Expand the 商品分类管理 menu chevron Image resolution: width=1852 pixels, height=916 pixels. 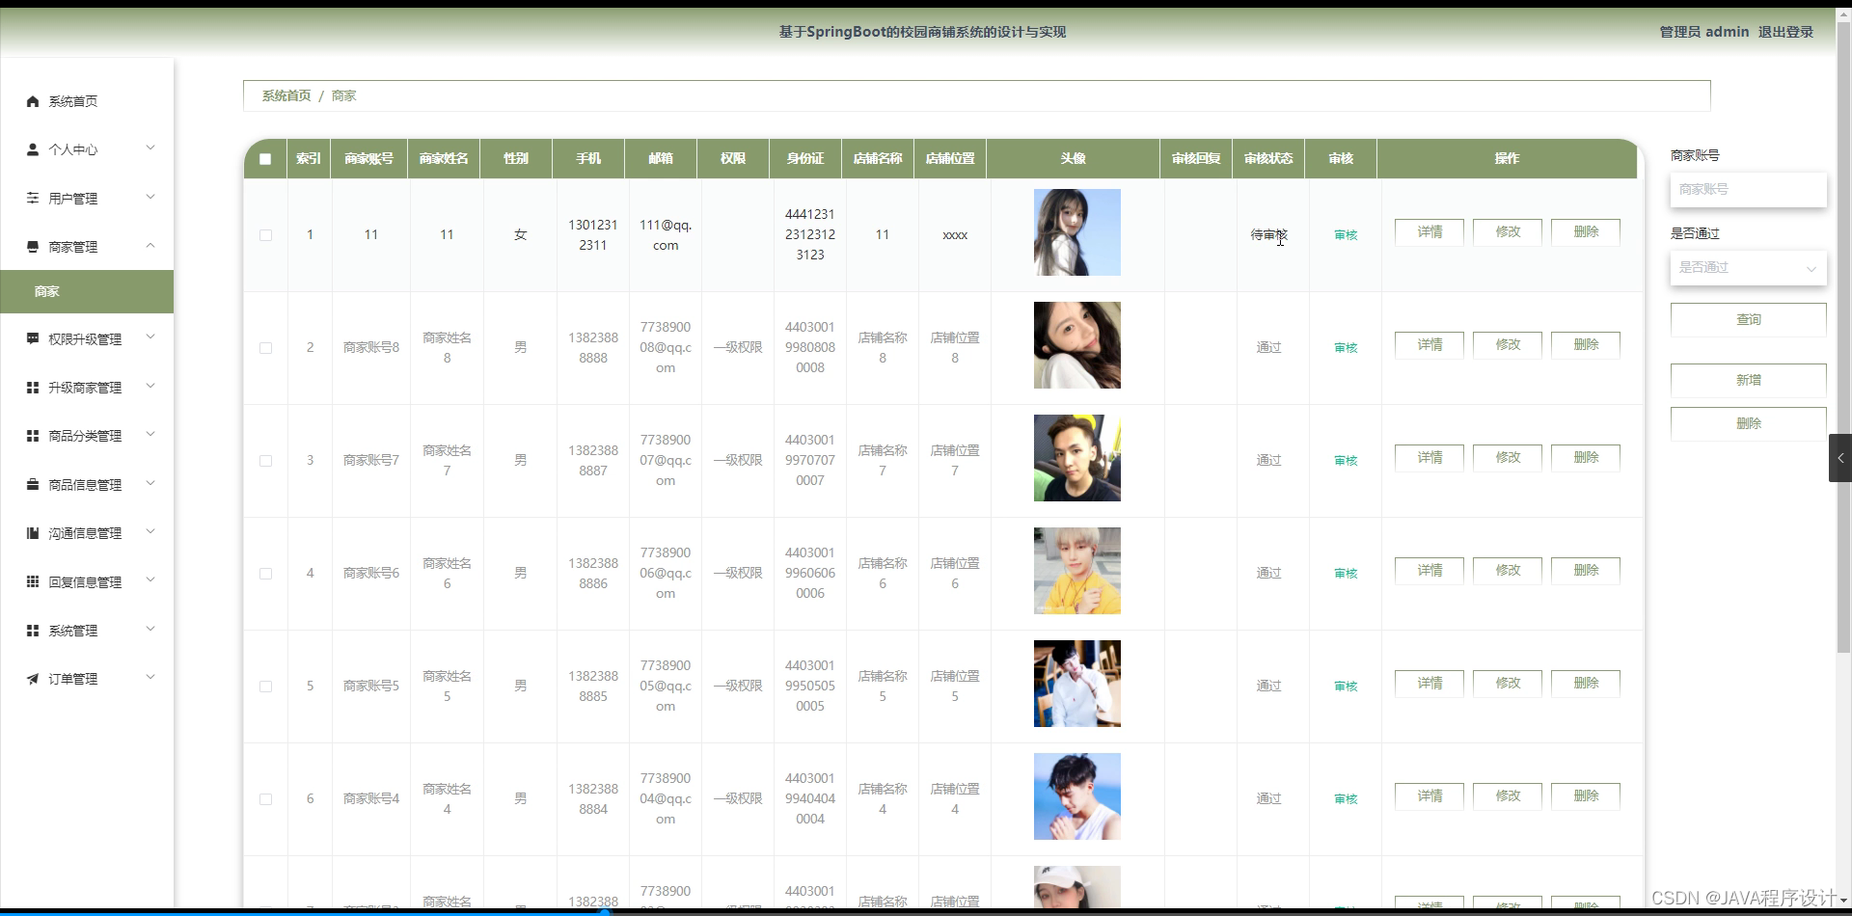pos(150,434)
